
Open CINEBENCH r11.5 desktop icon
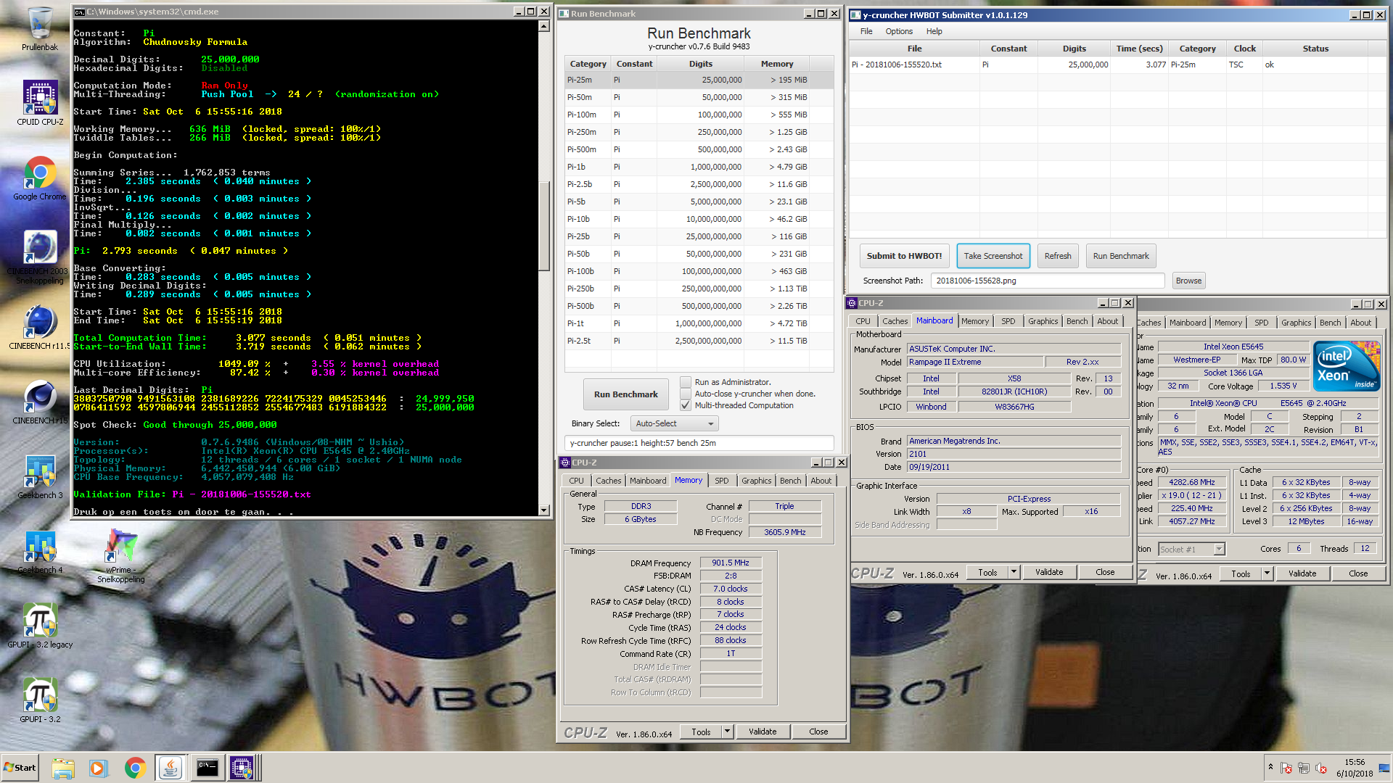pos(40,328)
